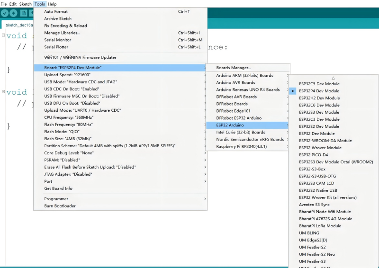Open the Sketch menu
The height and width of the screenshot is (268, 379).
pos(25,4)
